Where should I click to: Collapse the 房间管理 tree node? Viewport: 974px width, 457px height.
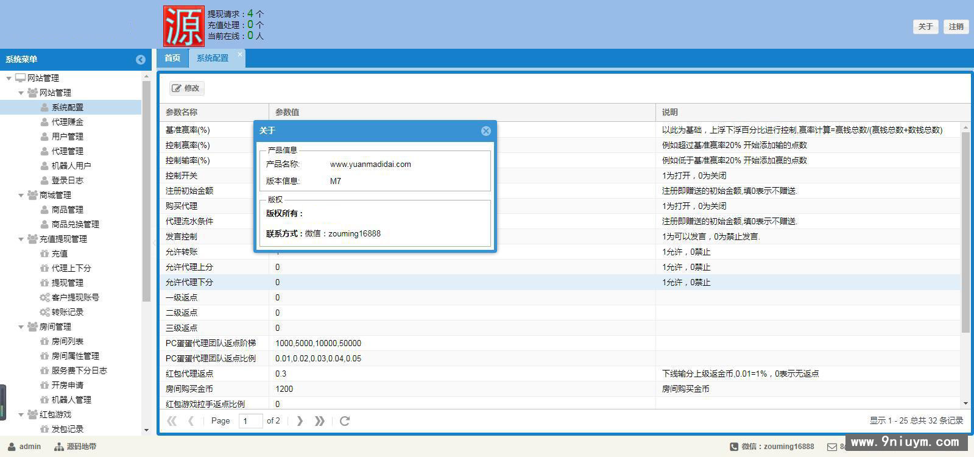21,327
